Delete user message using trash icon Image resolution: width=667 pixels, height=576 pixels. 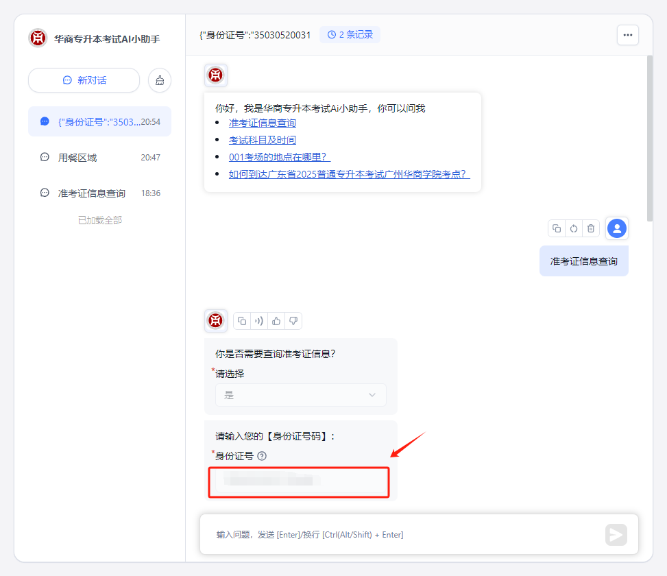[591, 228]
